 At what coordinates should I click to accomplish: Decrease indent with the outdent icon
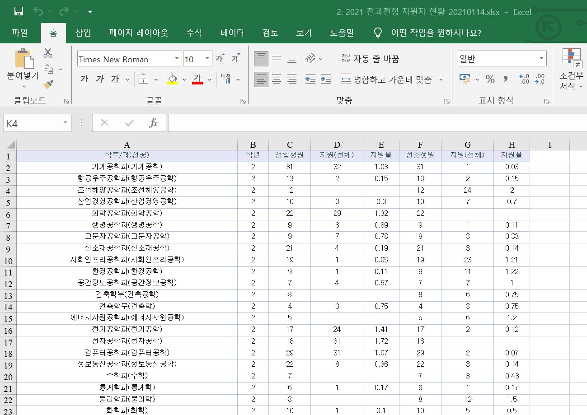[310, 79]
